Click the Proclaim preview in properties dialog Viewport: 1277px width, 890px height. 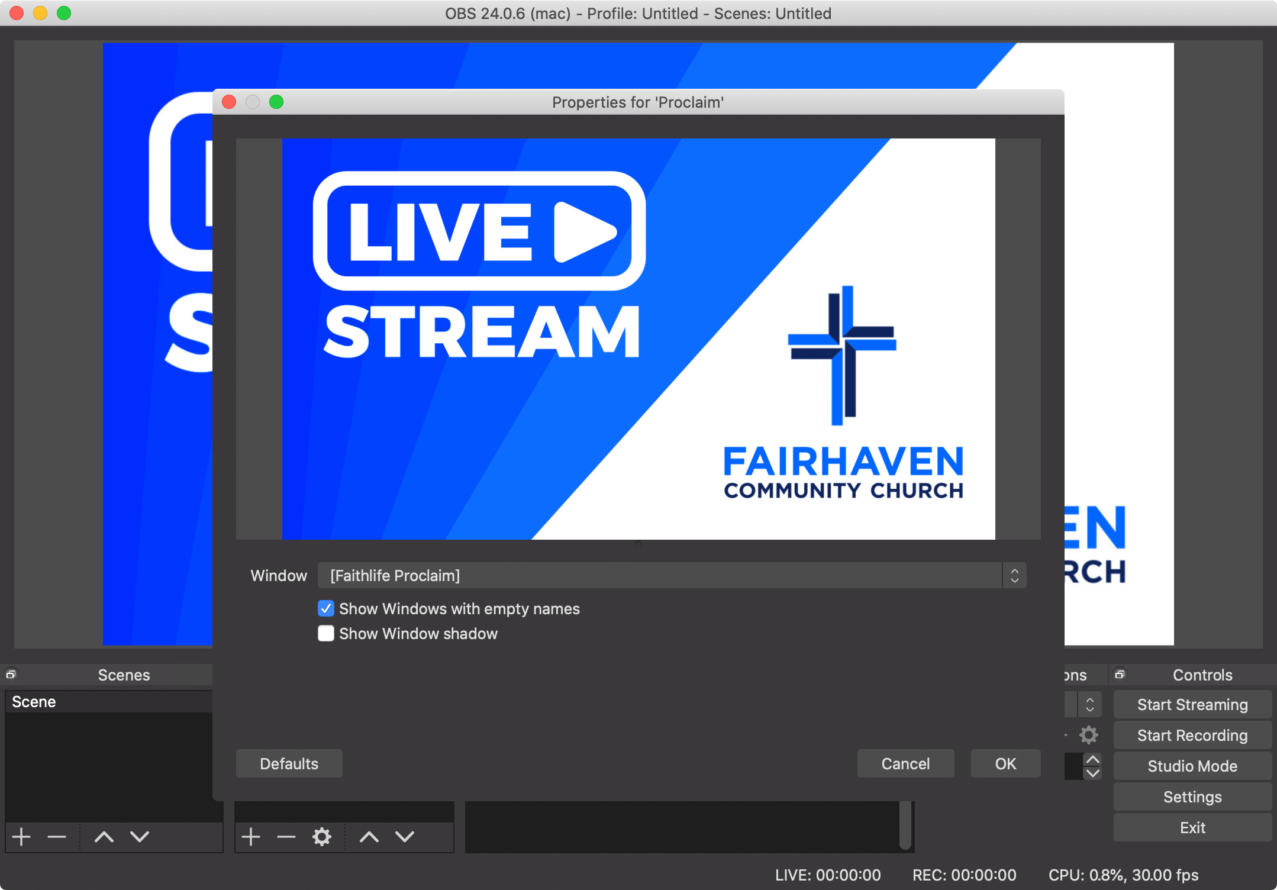click(x=638, y=338)
